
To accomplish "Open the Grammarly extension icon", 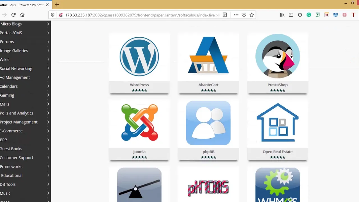I will coord(309,15).
